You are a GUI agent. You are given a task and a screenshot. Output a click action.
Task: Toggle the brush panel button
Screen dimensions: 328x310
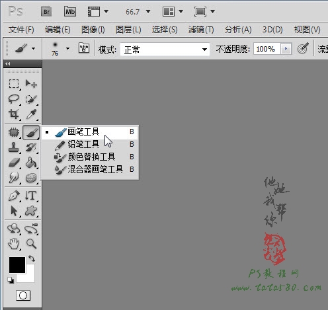pos(84,48)
